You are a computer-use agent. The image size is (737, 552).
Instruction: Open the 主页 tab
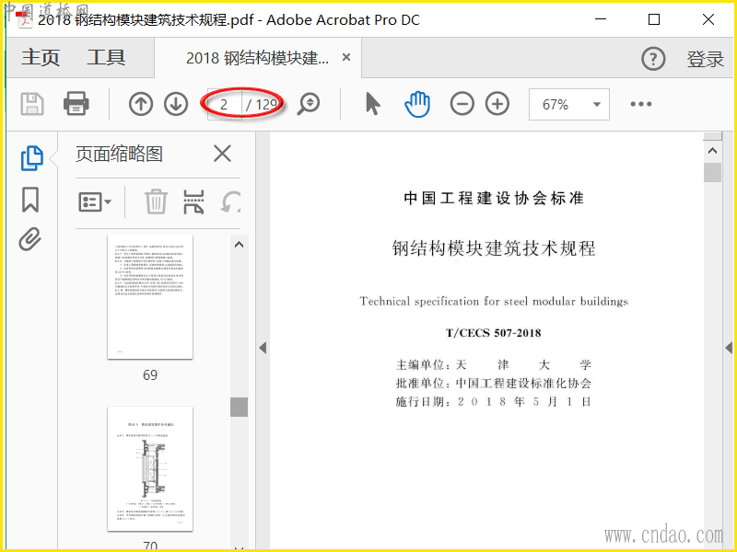(x=41, y=58)
